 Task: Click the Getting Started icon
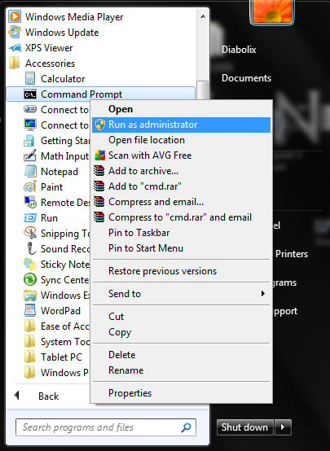[30, 141]
